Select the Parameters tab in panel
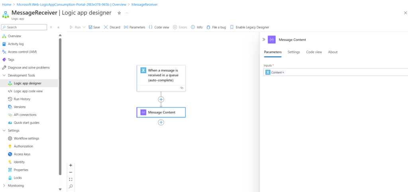The width and height of the screenshot is (408, 192). tap(273, 52)
